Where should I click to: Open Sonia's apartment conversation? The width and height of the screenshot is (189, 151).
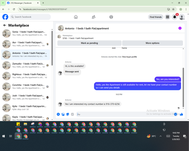(25, 33)
